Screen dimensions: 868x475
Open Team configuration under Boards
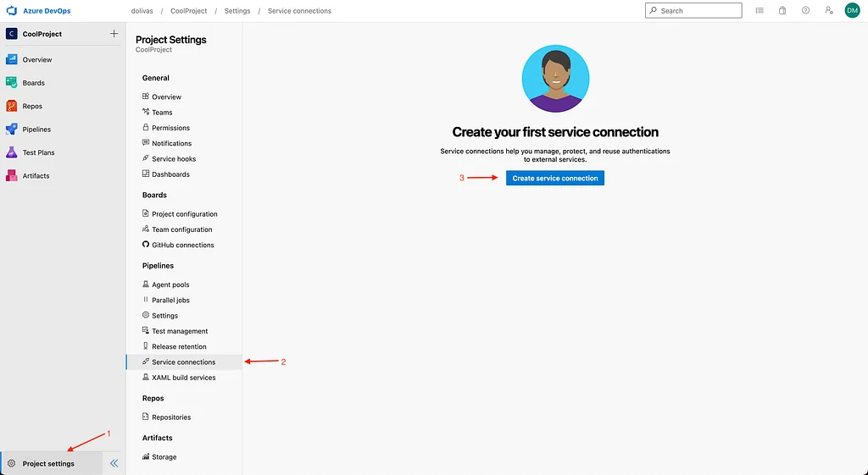(184, 229)
